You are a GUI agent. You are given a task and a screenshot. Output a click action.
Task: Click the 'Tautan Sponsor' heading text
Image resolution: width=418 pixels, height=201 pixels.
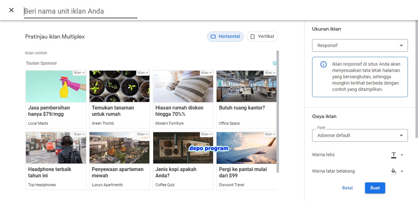coord(41,63)
